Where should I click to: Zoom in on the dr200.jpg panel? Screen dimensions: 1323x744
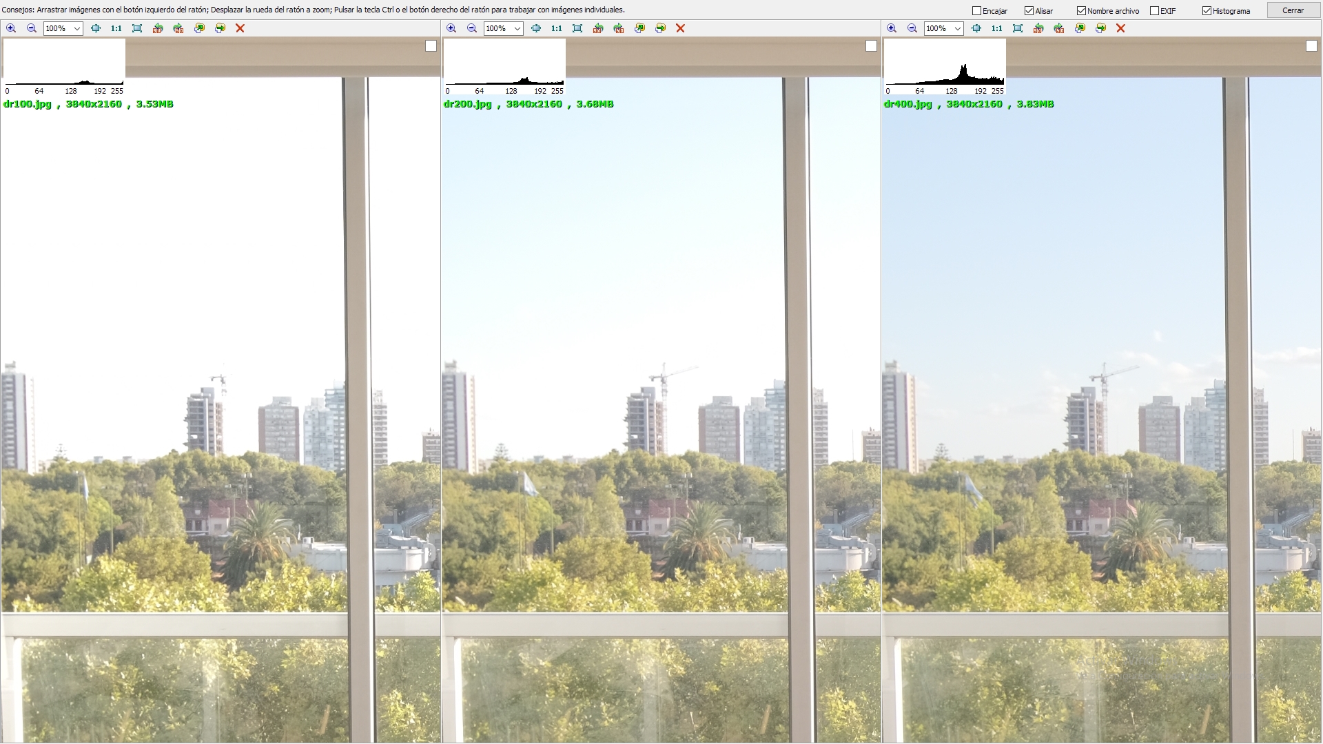[451, 28]
